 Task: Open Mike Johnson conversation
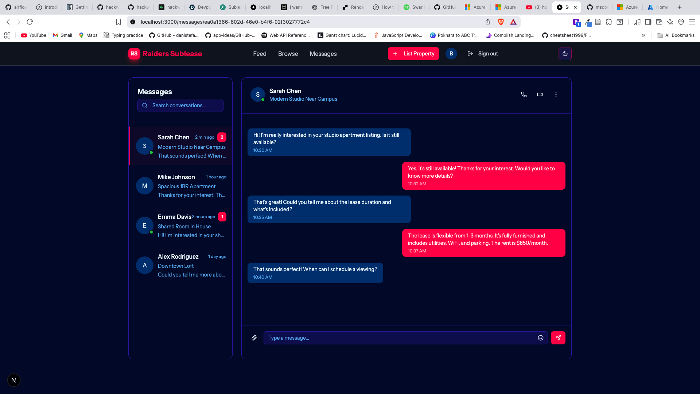[x=181, y=186]
